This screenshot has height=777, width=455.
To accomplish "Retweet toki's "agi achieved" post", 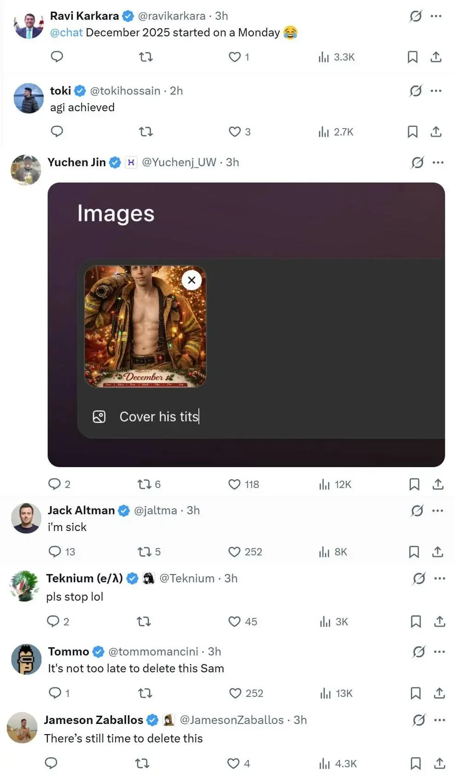I will tap(146, 132).
